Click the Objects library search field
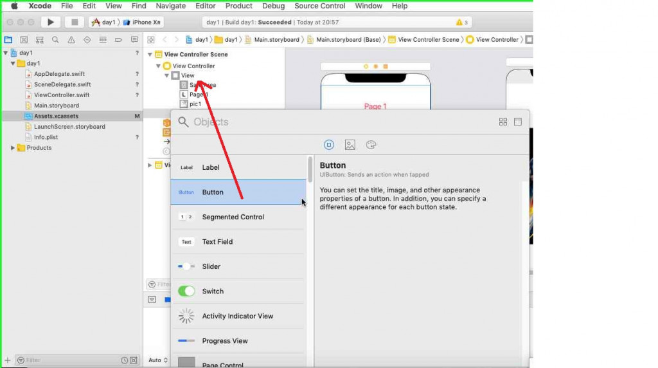Image resolution: width=658 pixels, height=368 pixels. pos(335,122)
